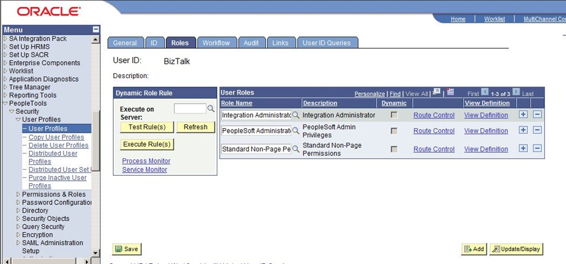Screen dimensions: 566x264
Task: Click the Menu vertical scrollbar down arrow
Action: [x=96, y=253]
